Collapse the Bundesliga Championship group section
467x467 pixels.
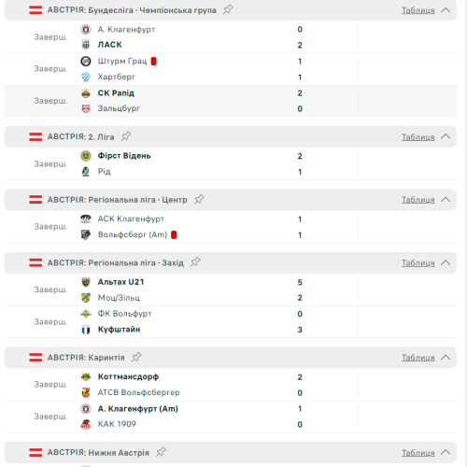[446, 10]
